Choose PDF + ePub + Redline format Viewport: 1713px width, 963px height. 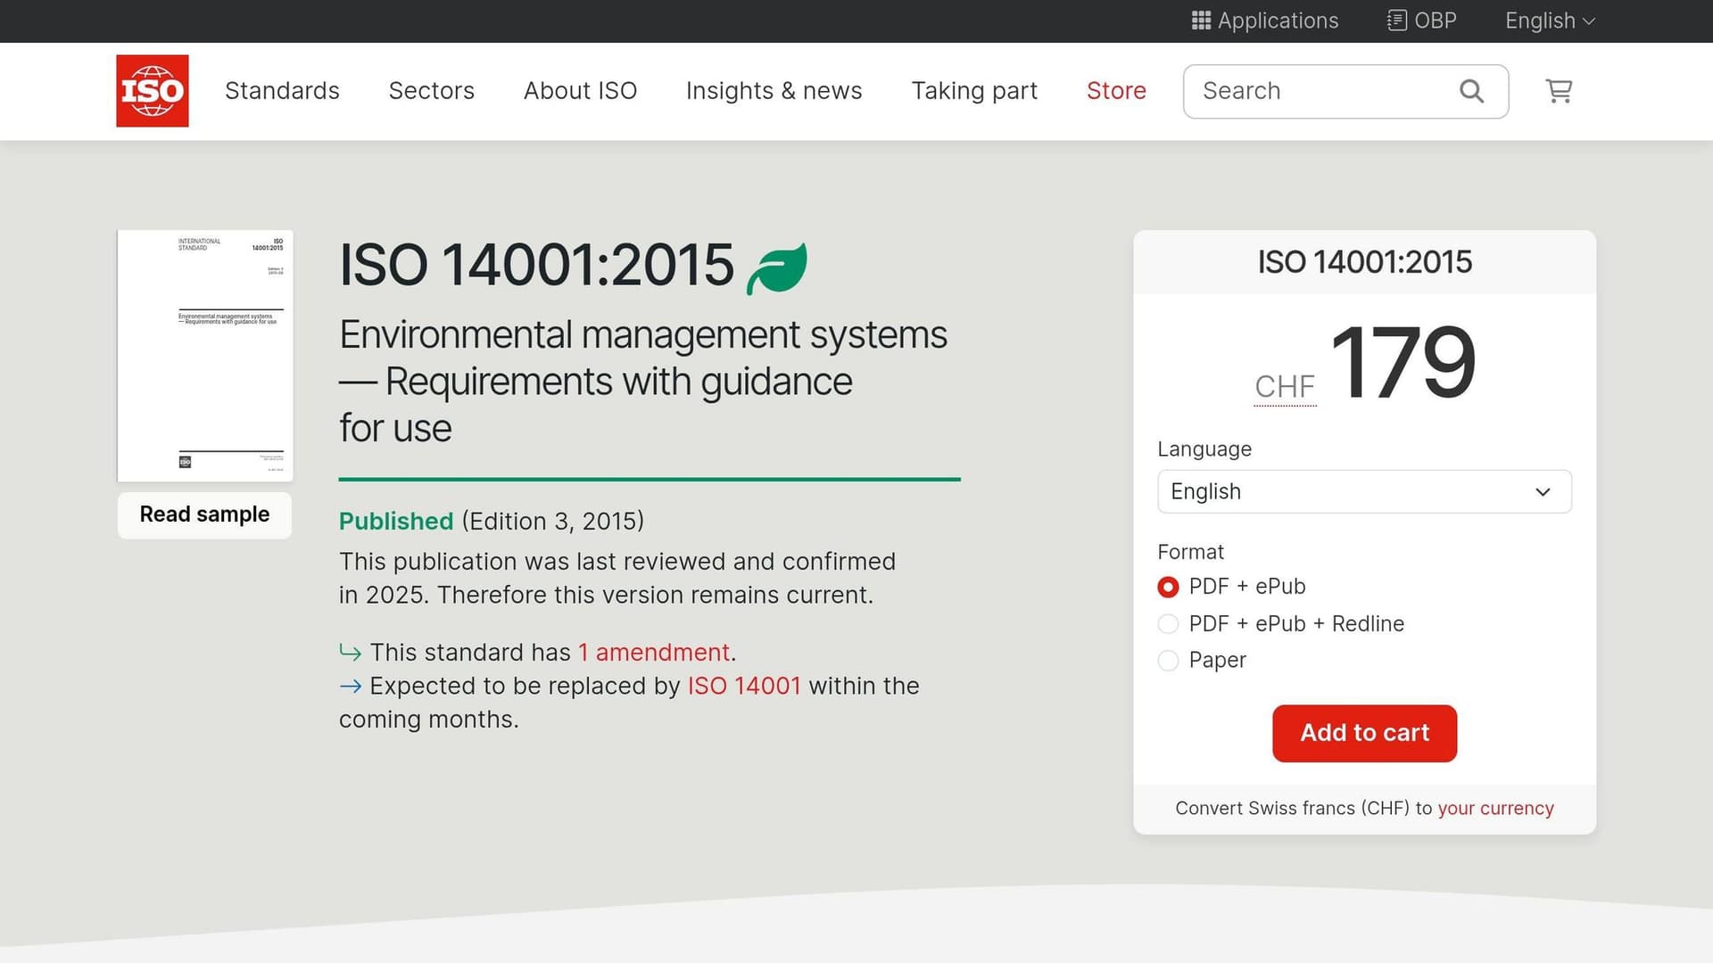click(x=1168, y=624)
